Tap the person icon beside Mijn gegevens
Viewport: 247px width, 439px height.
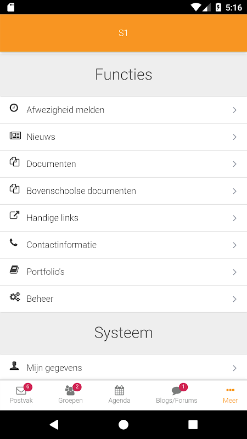pos(14,365)
